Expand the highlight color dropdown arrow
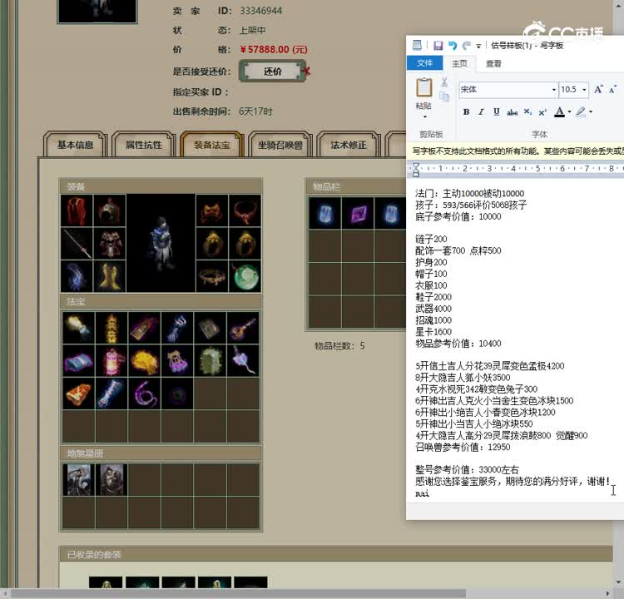The width and height of the screenshot is (624, 599). (x=591, y=112)
